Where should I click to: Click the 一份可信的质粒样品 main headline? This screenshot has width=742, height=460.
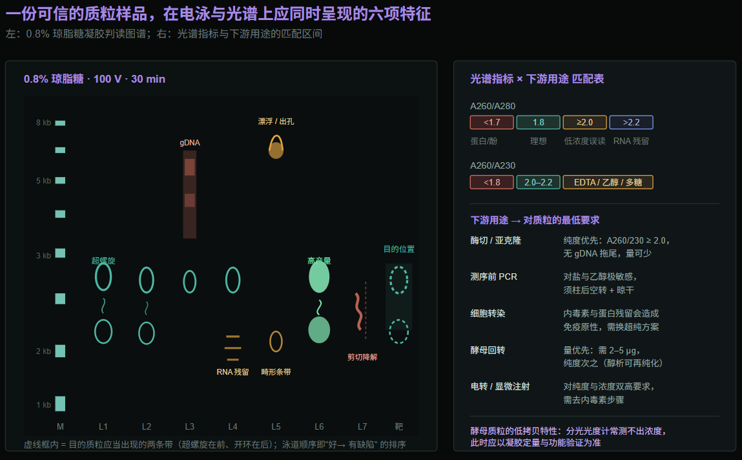click(218, 14)
